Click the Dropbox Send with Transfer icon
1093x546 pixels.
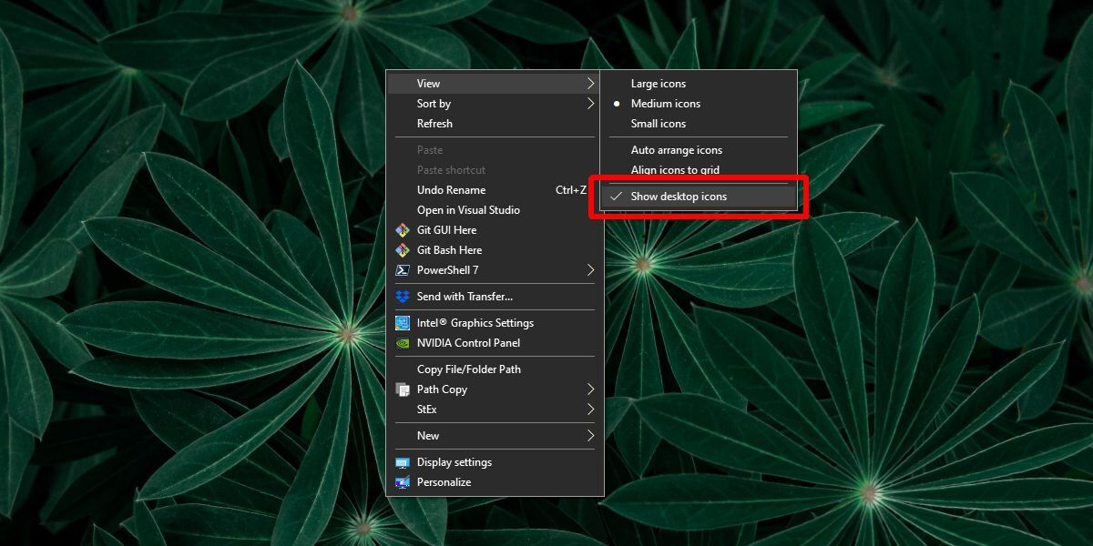(x=402, y=297)
